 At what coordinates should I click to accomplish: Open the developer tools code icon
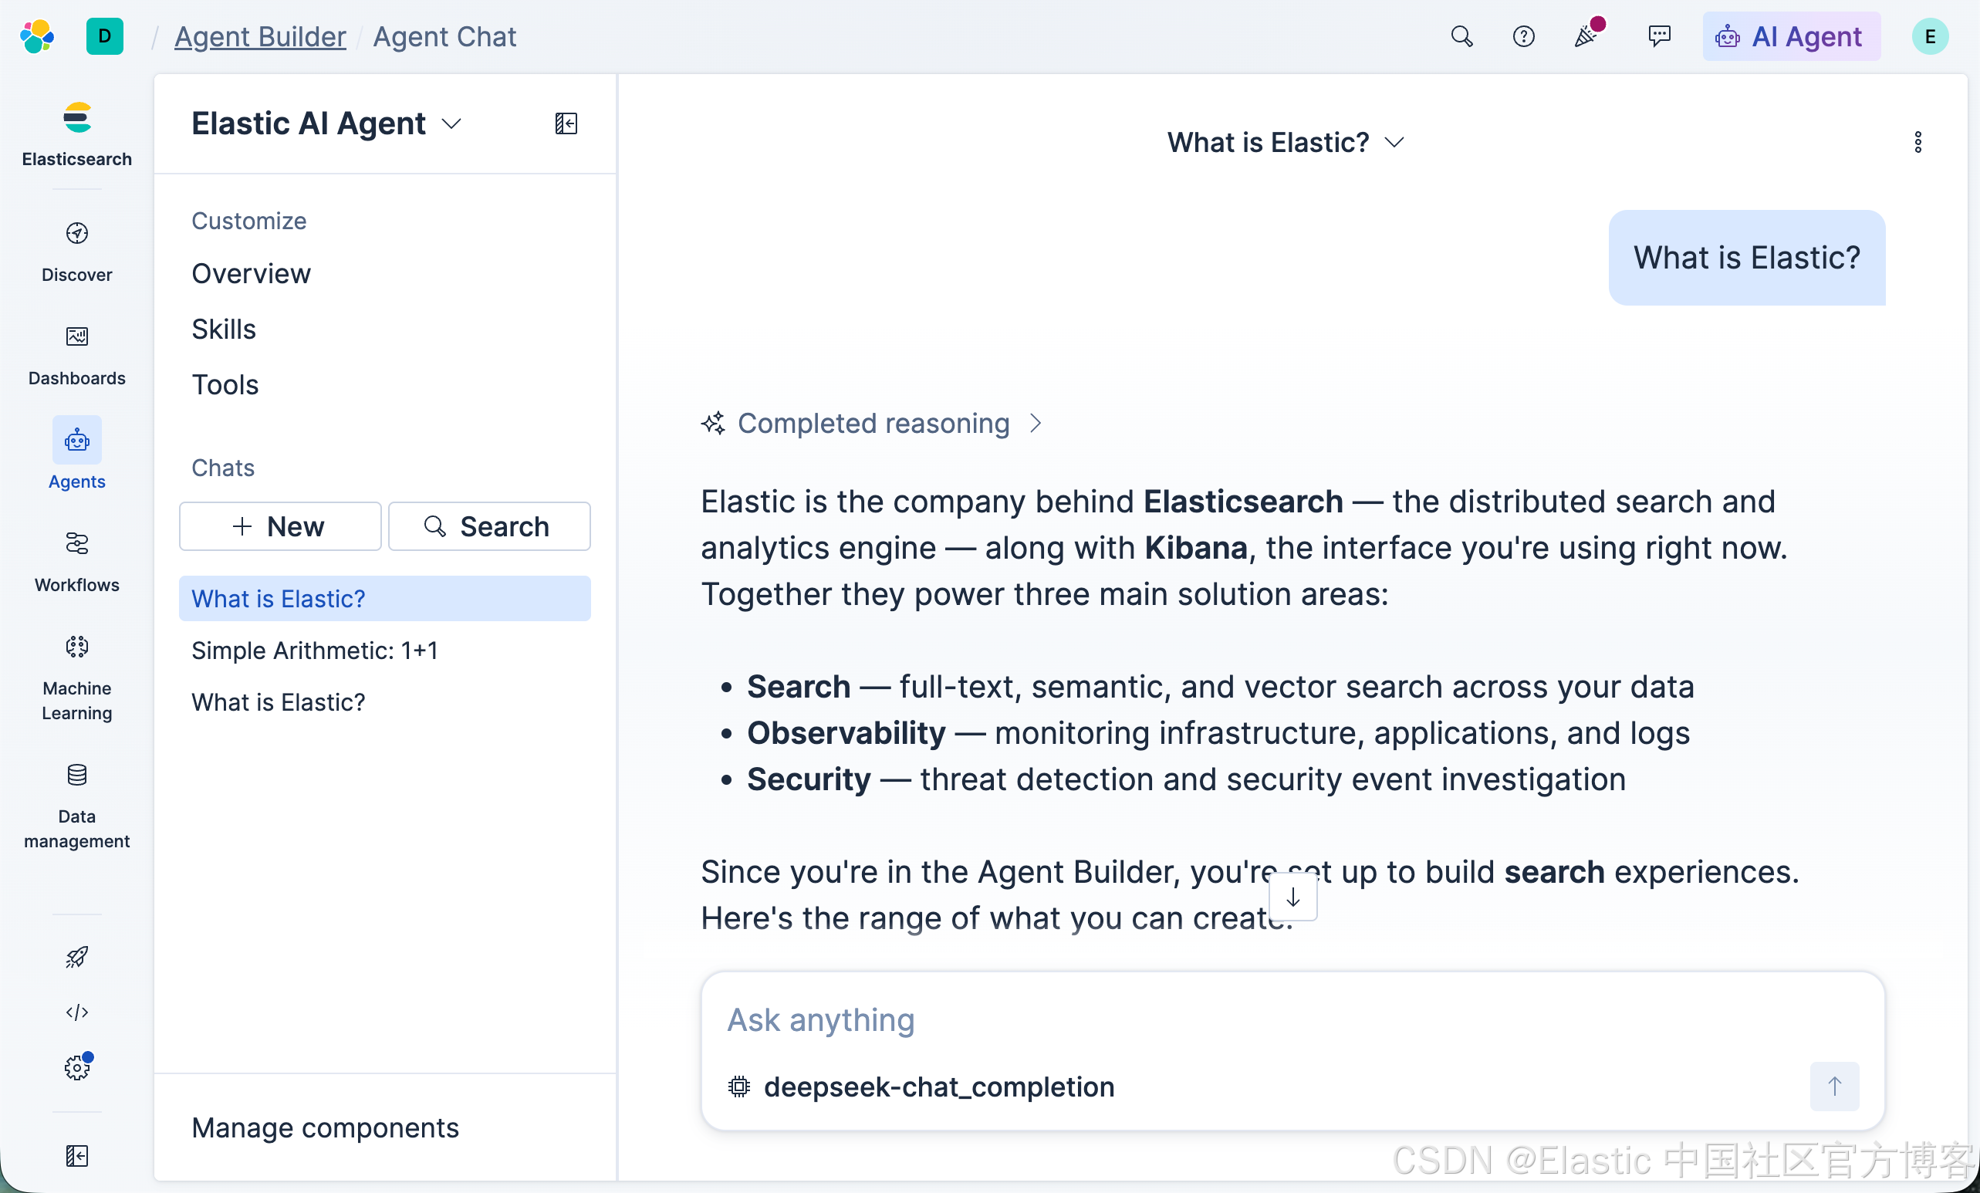tap(77, 1012)
